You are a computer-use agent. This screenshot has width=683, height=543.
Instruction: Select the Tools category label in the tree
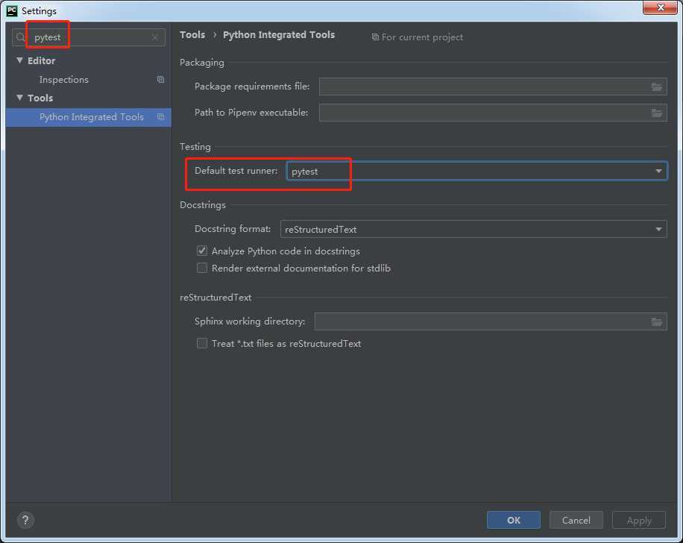click(x=40, y=98)
